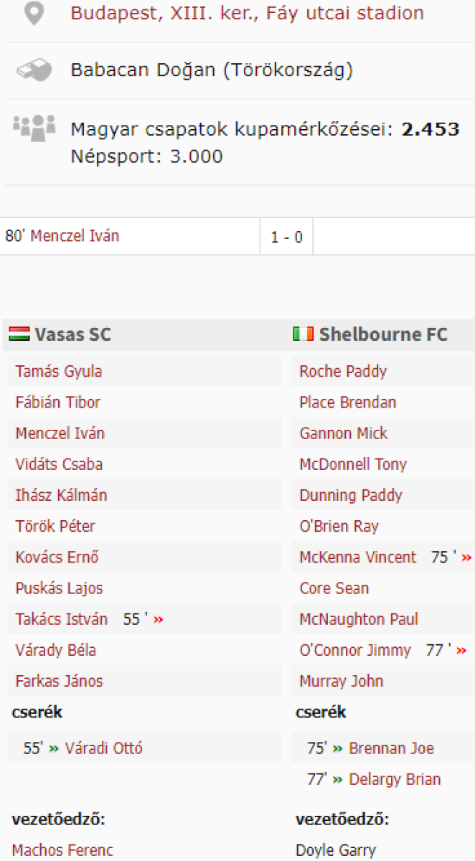The image size is (475, 861).
Task: Click red substitution arrow beside McKenna Vincent
Action: (466, 557)
